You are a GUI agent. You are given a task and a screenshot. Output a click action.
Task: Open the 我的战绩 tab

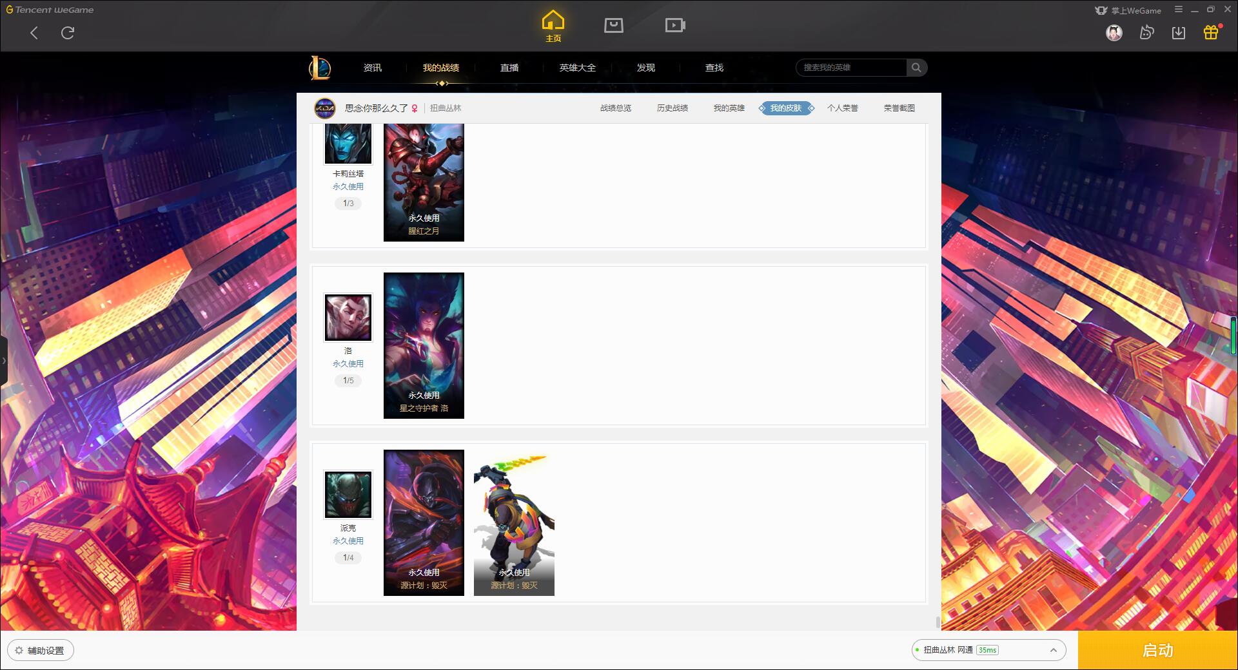[441, 68]
